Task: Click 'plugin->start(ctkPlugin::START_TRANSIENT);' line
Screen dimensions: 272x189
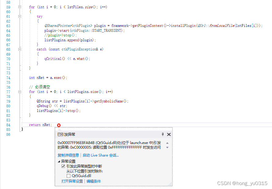Action: pyautogui.click(x=84, y=31)
